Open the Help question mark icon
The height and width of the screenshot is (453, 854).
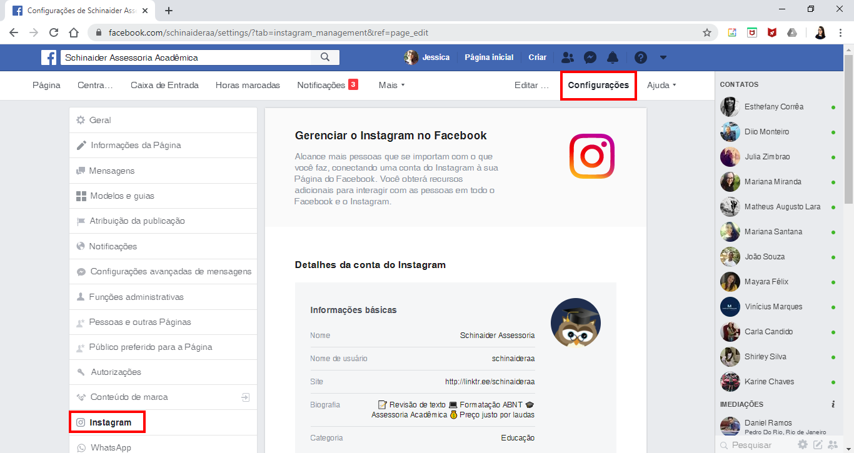coord(641,57)
